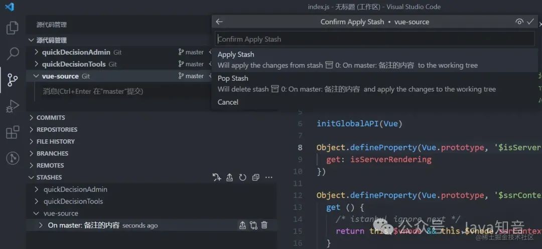Open the Explorer view in activity bar
Viewport: 542px width, 249px height.
point(13,28)
